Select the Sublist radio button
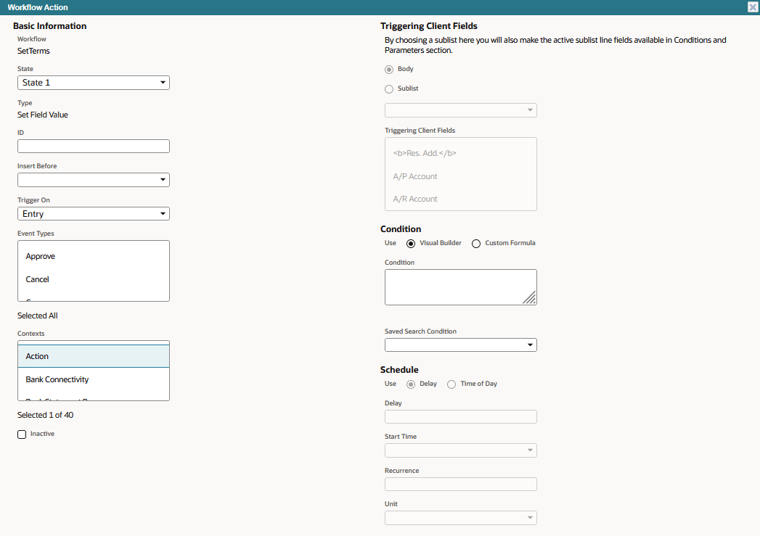760x536 pixels. click(389, 89)
